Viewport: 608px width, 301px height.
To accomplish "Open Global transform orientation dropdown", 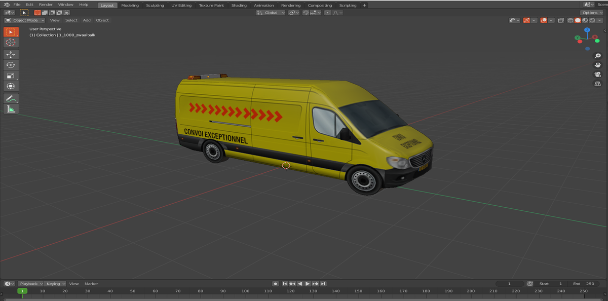I will pyautogui.click(x=271, y=13).
